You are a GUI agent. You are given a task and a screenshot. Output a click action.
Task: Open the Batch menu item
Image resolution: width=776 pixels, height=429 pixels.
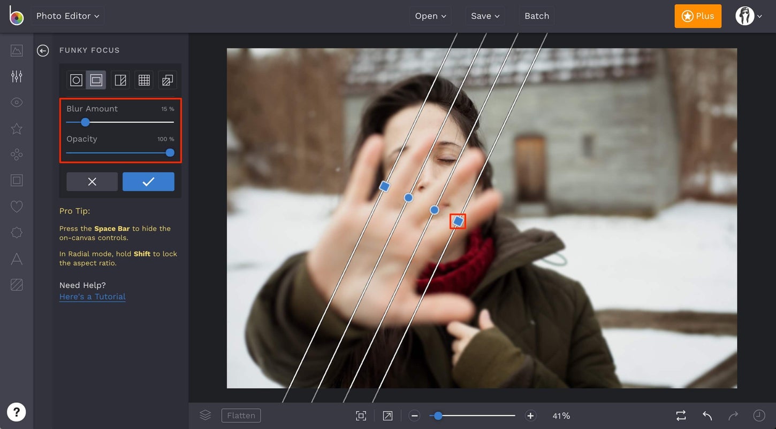coord(536,15)
